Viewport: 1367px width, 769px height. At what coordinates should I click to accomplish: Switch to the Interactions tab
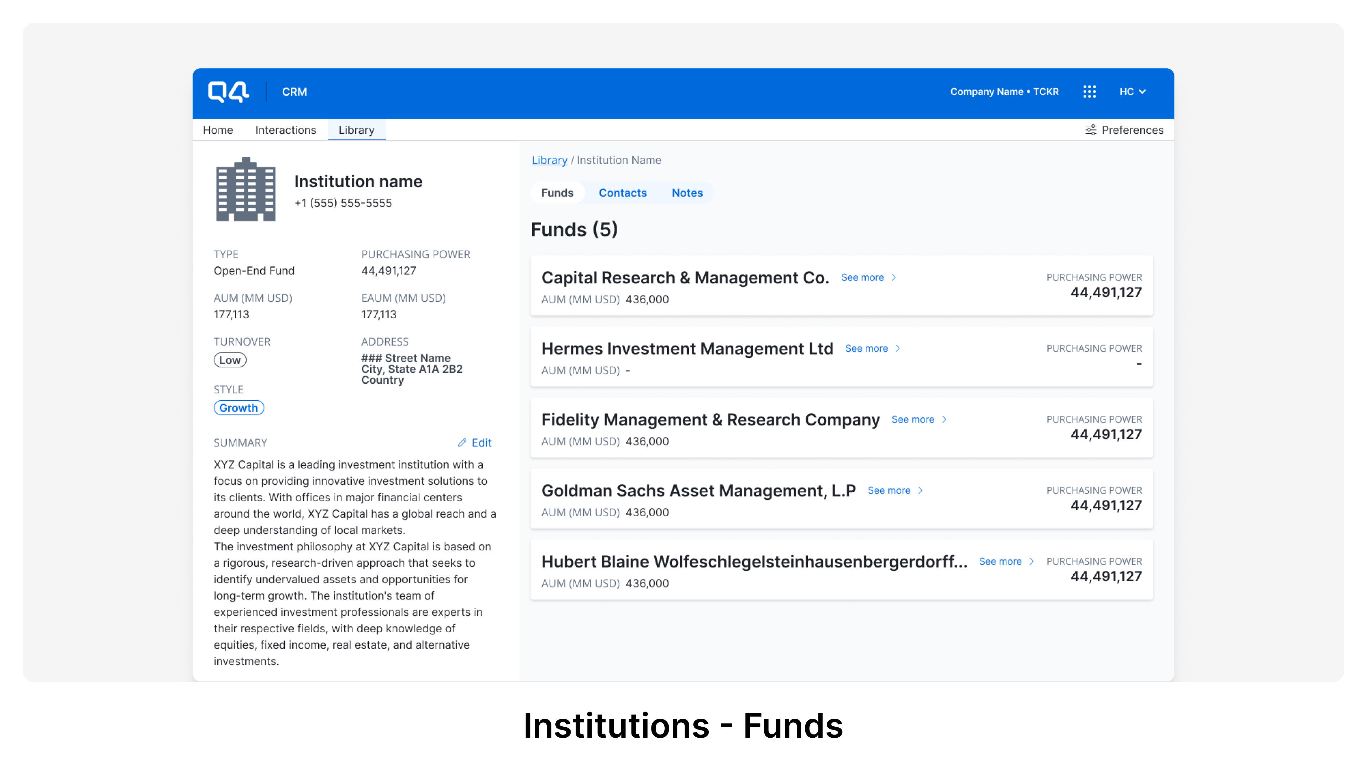coord(286,130)
